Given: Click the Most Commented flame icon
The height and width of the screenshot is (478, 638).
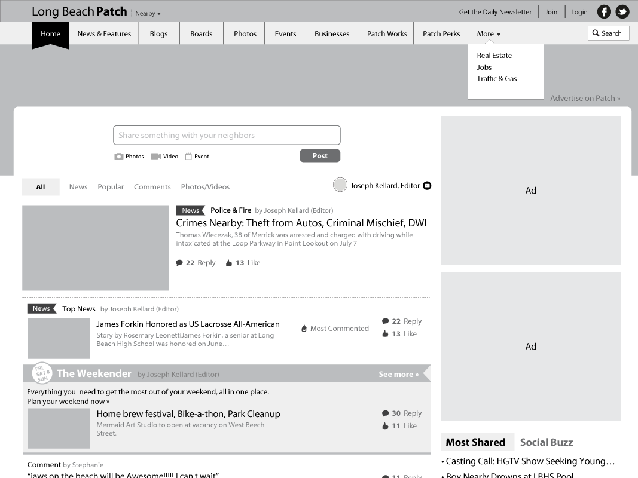Looking at the screenshot, I should [304, 329].
